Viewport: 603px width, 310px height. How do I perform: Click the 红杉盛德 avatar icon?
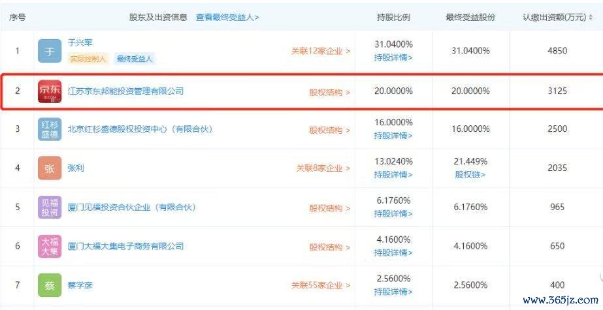(50, 129)
